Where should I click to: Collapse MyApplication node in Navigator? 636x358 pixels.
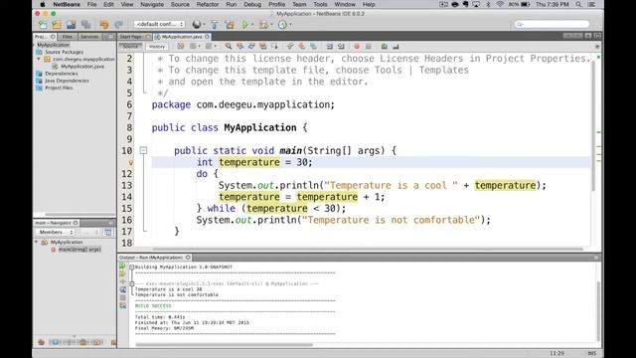click(x=37, y=242)
